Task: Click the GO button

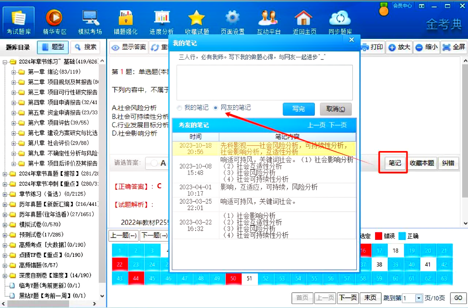Action: tap(458, 298)
